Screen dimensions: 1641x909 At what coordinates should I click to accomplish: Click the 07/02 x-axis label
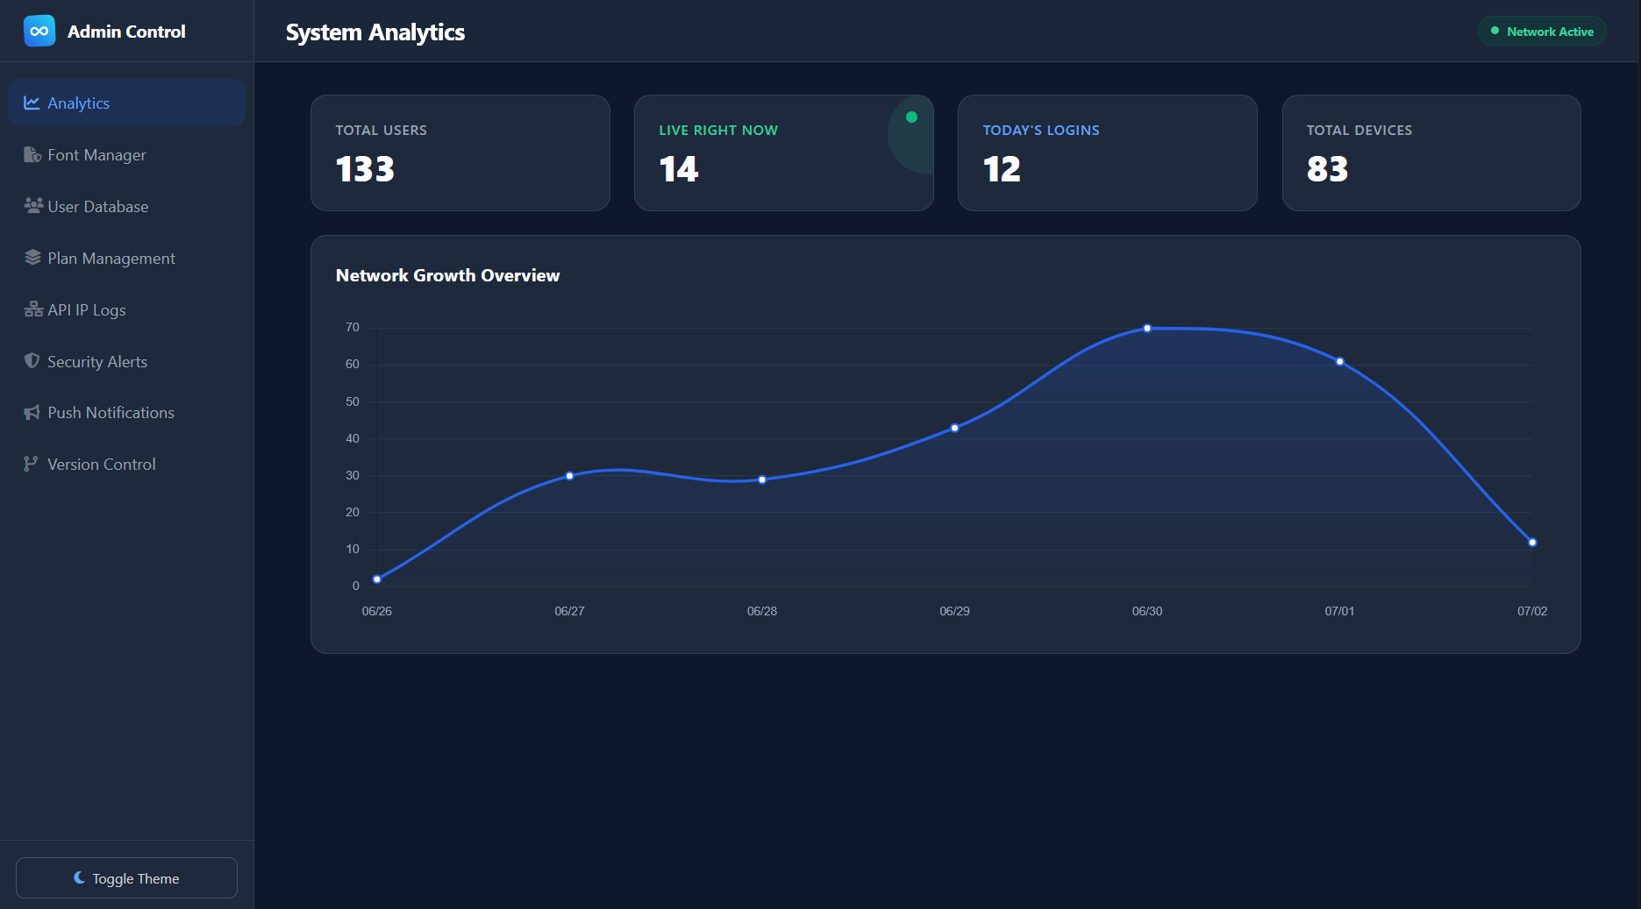click(1532, 611)
